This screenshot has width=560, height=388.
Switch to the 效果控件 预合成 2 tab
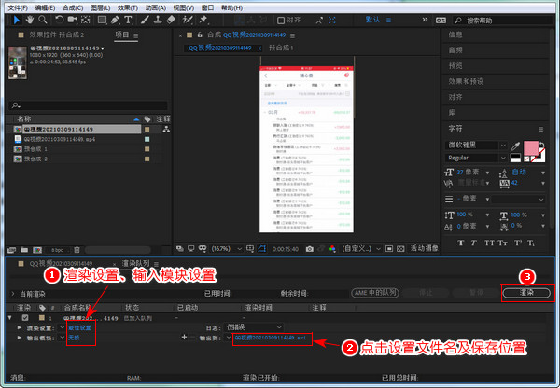click(56, 35)
